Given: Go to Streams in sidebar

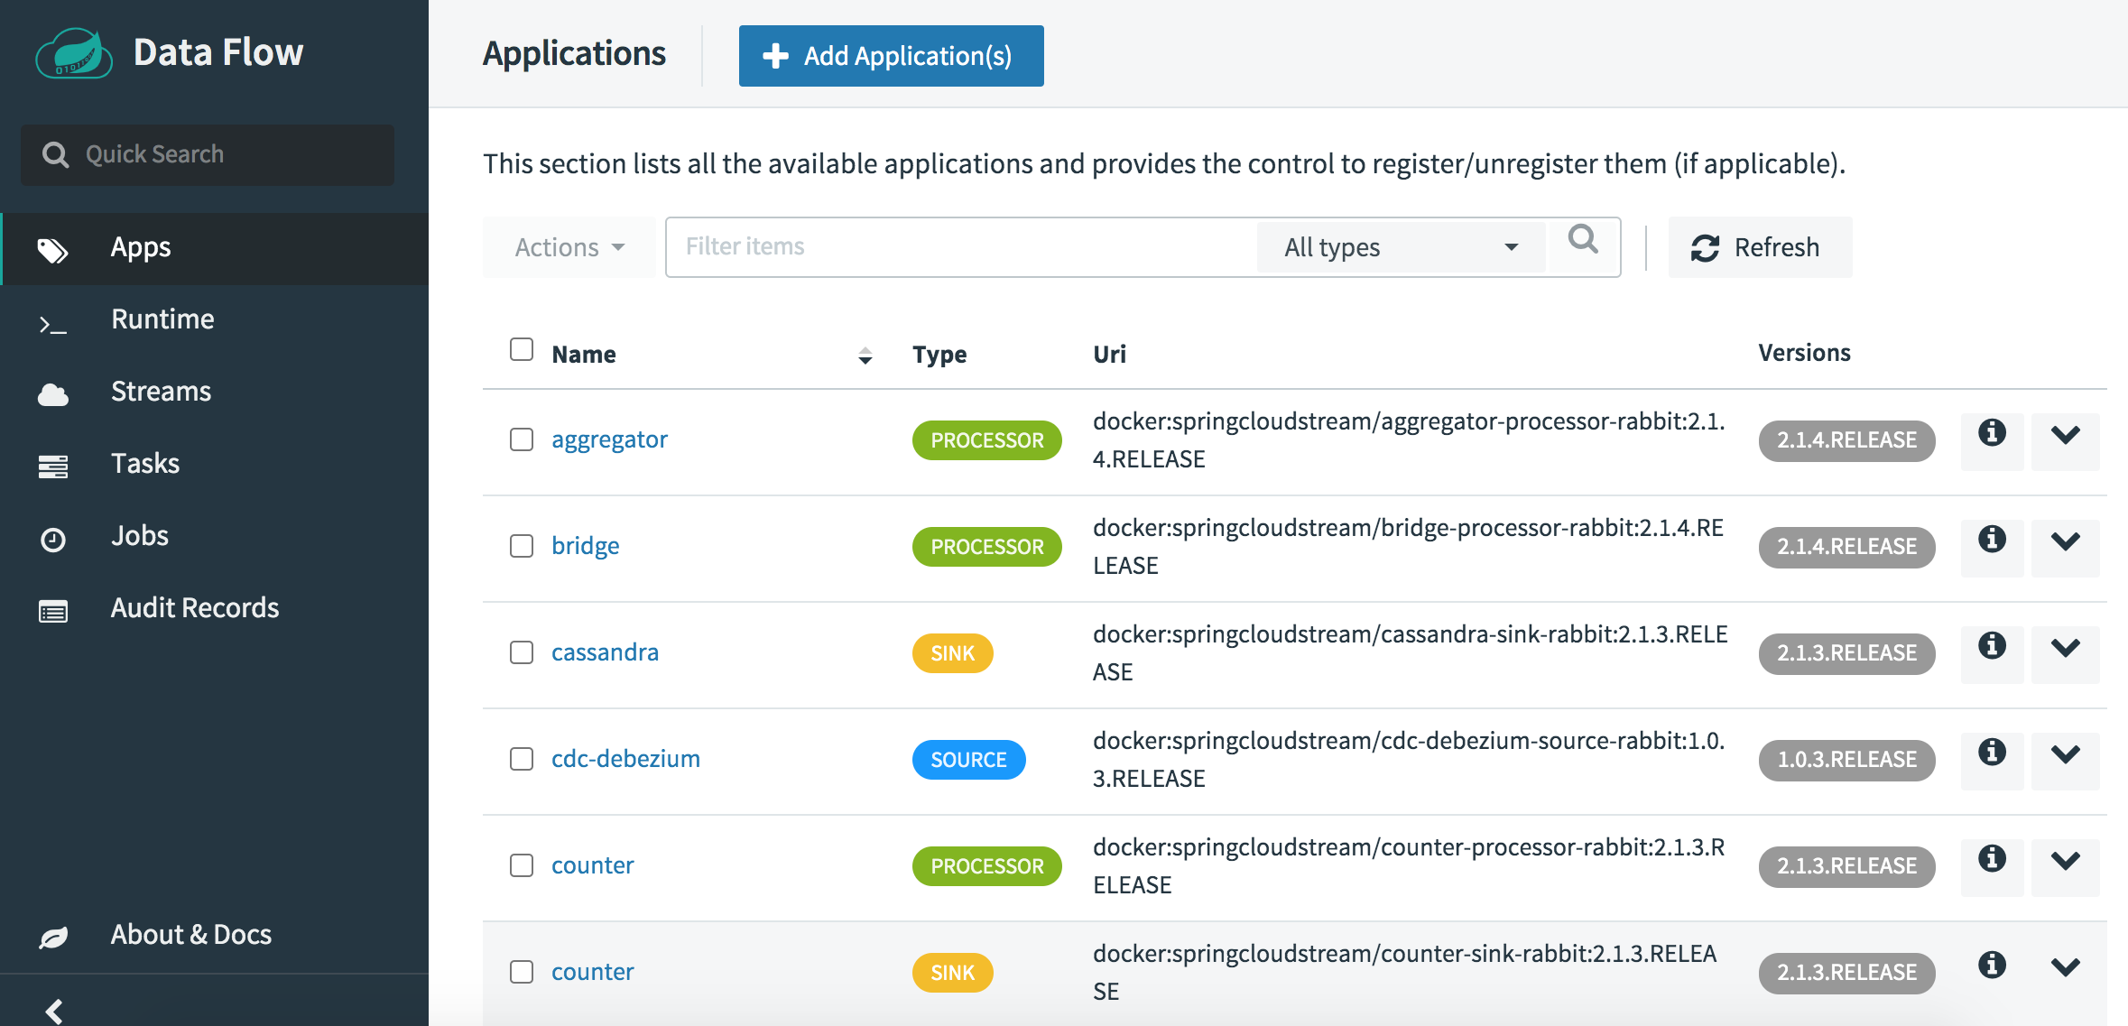Looking at the screenshot, I should click(x=161, y=392).
